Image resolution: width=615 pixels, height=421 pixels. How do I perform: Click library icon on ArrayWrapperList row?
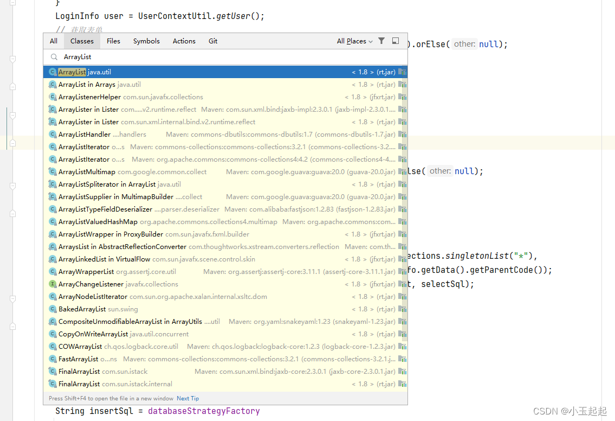pyautogui.click(x=403, y=272)
